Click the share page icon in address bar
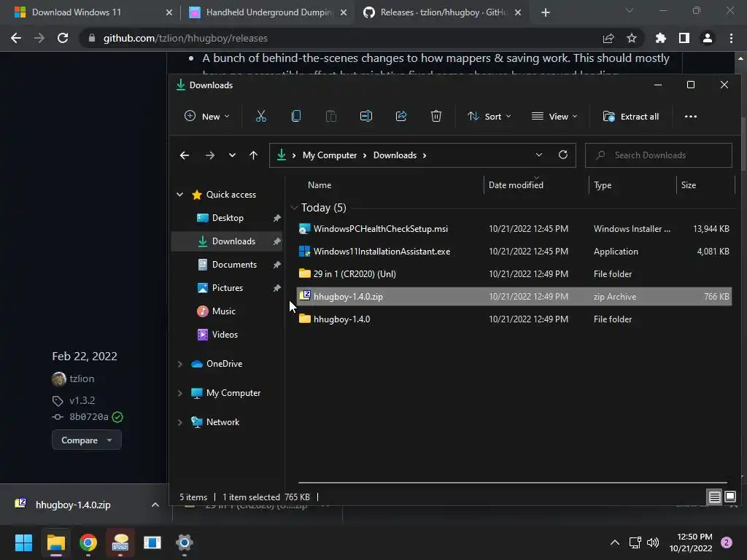 coord(608,38)
